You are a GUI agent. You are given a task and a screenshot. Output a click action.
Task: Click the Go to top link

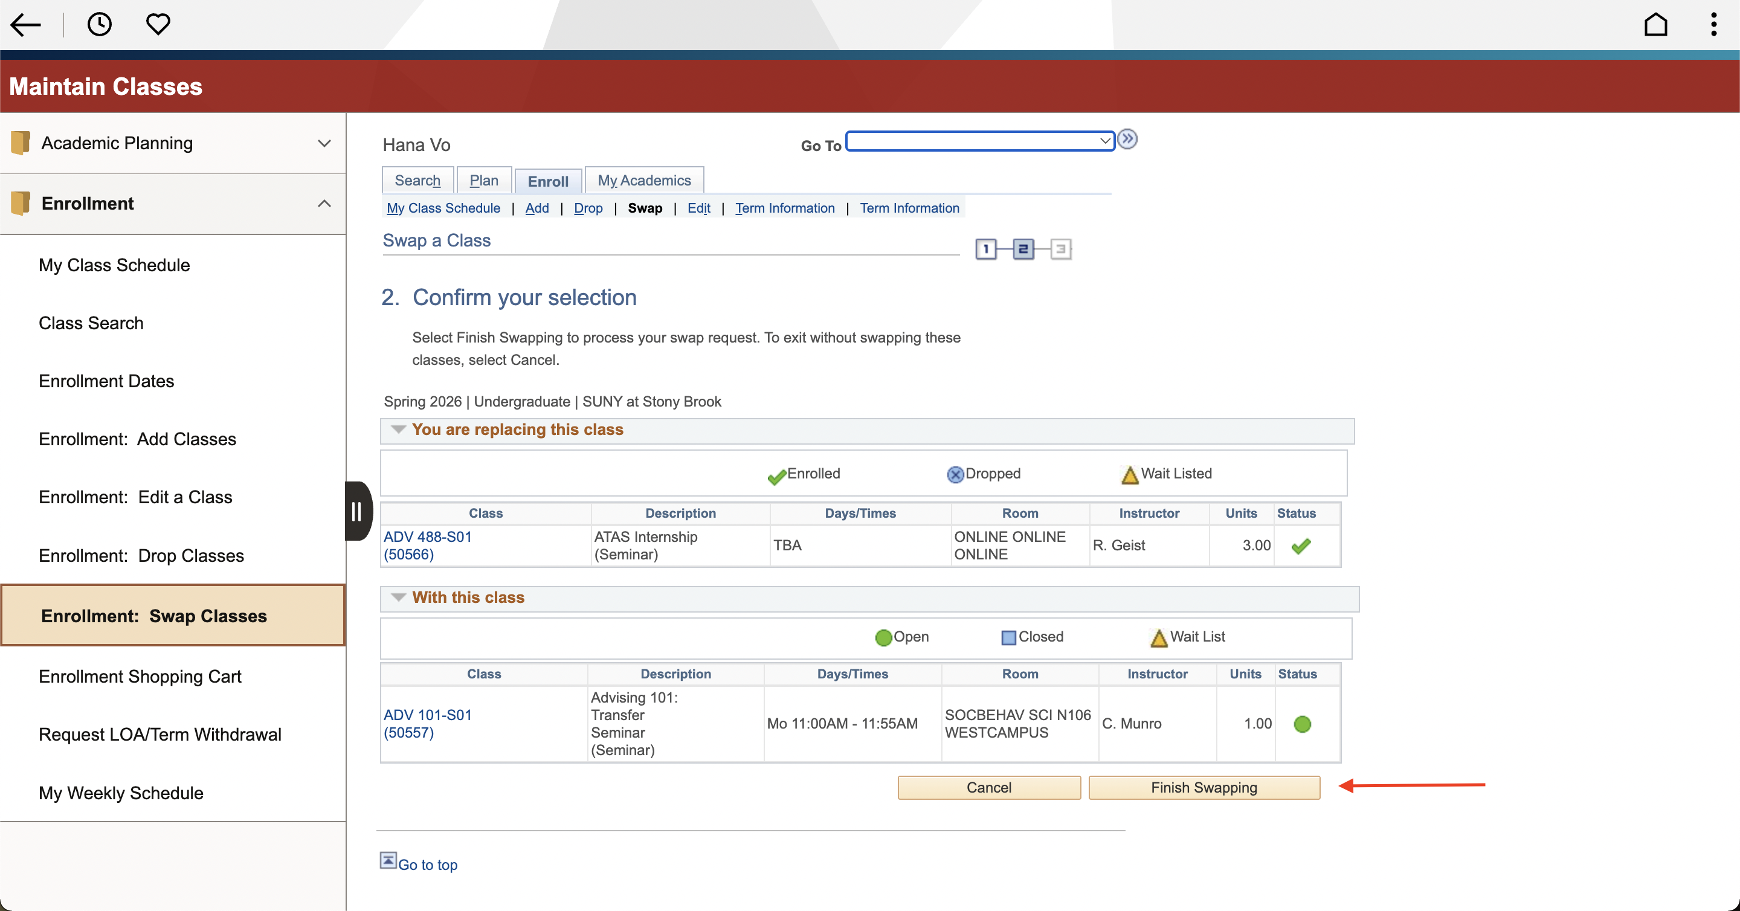428,864
